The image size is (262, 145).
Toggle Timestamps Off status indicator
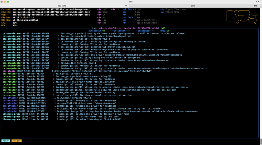tap(145, 31)
